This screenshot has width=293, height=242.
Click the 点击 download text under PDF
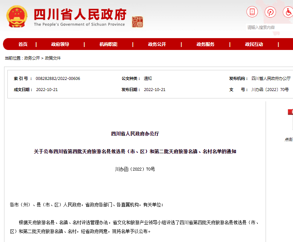[x=288, y=140]
